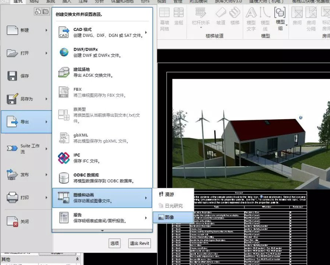Image resolution: width=330 pixels, height=265 pixels.
Task: Click the 房间 room tool
Action: [x=297, y=16]
